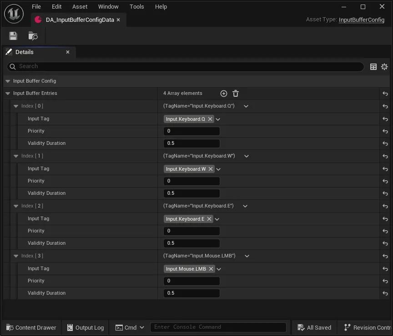This screenshot has height=336, width=393.
Task: Clear the Input.Mouse.LMB tag with X
Action: coord(211,269)
